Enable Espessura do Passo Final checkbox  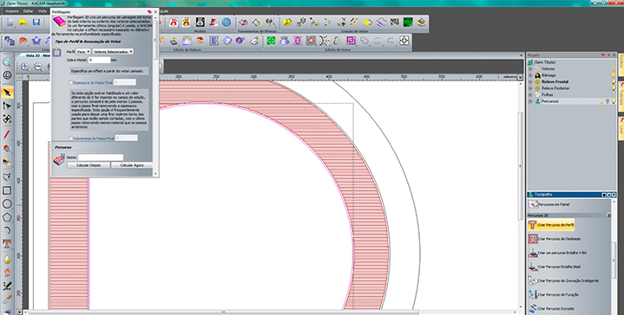point(70,82)
